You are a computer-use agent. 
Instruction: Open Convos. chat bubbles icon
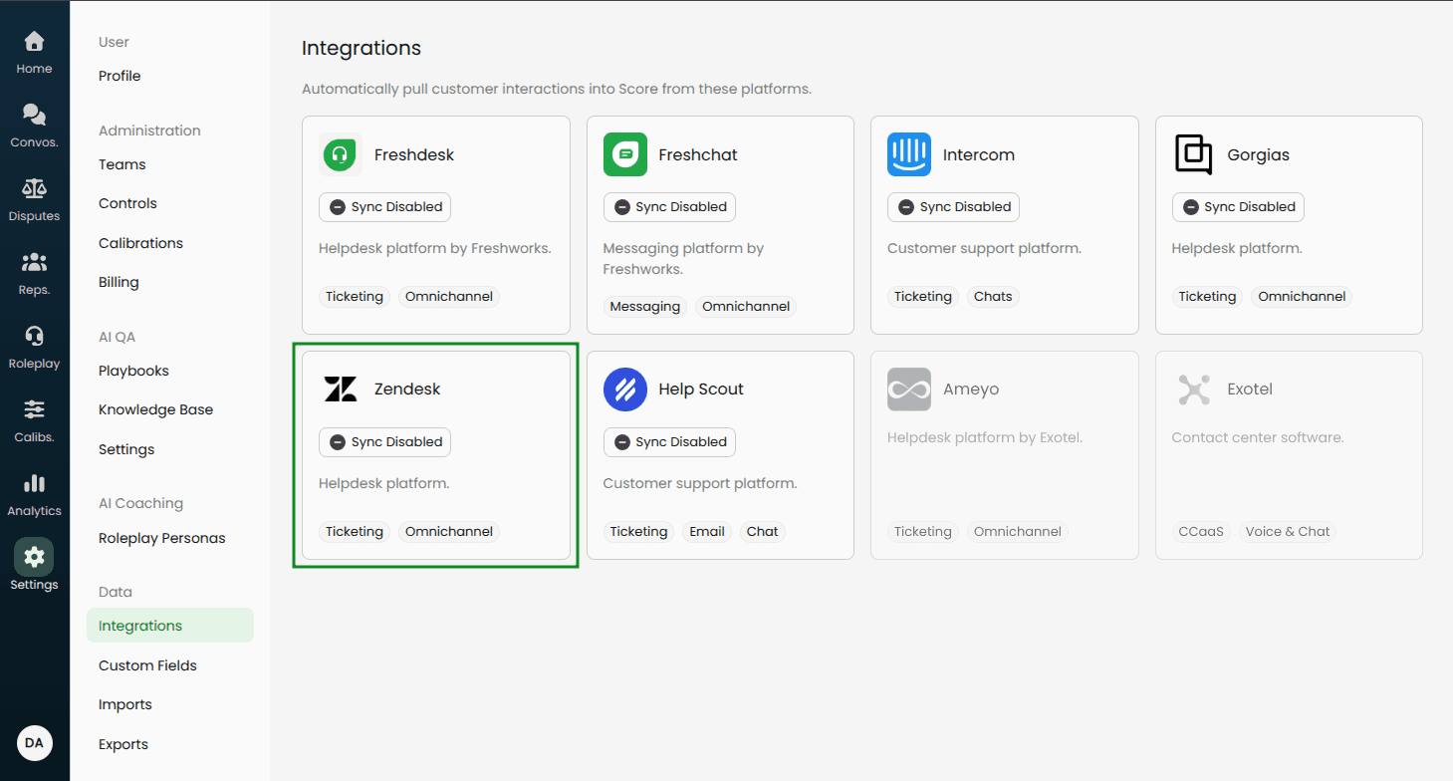pos(34,116)
